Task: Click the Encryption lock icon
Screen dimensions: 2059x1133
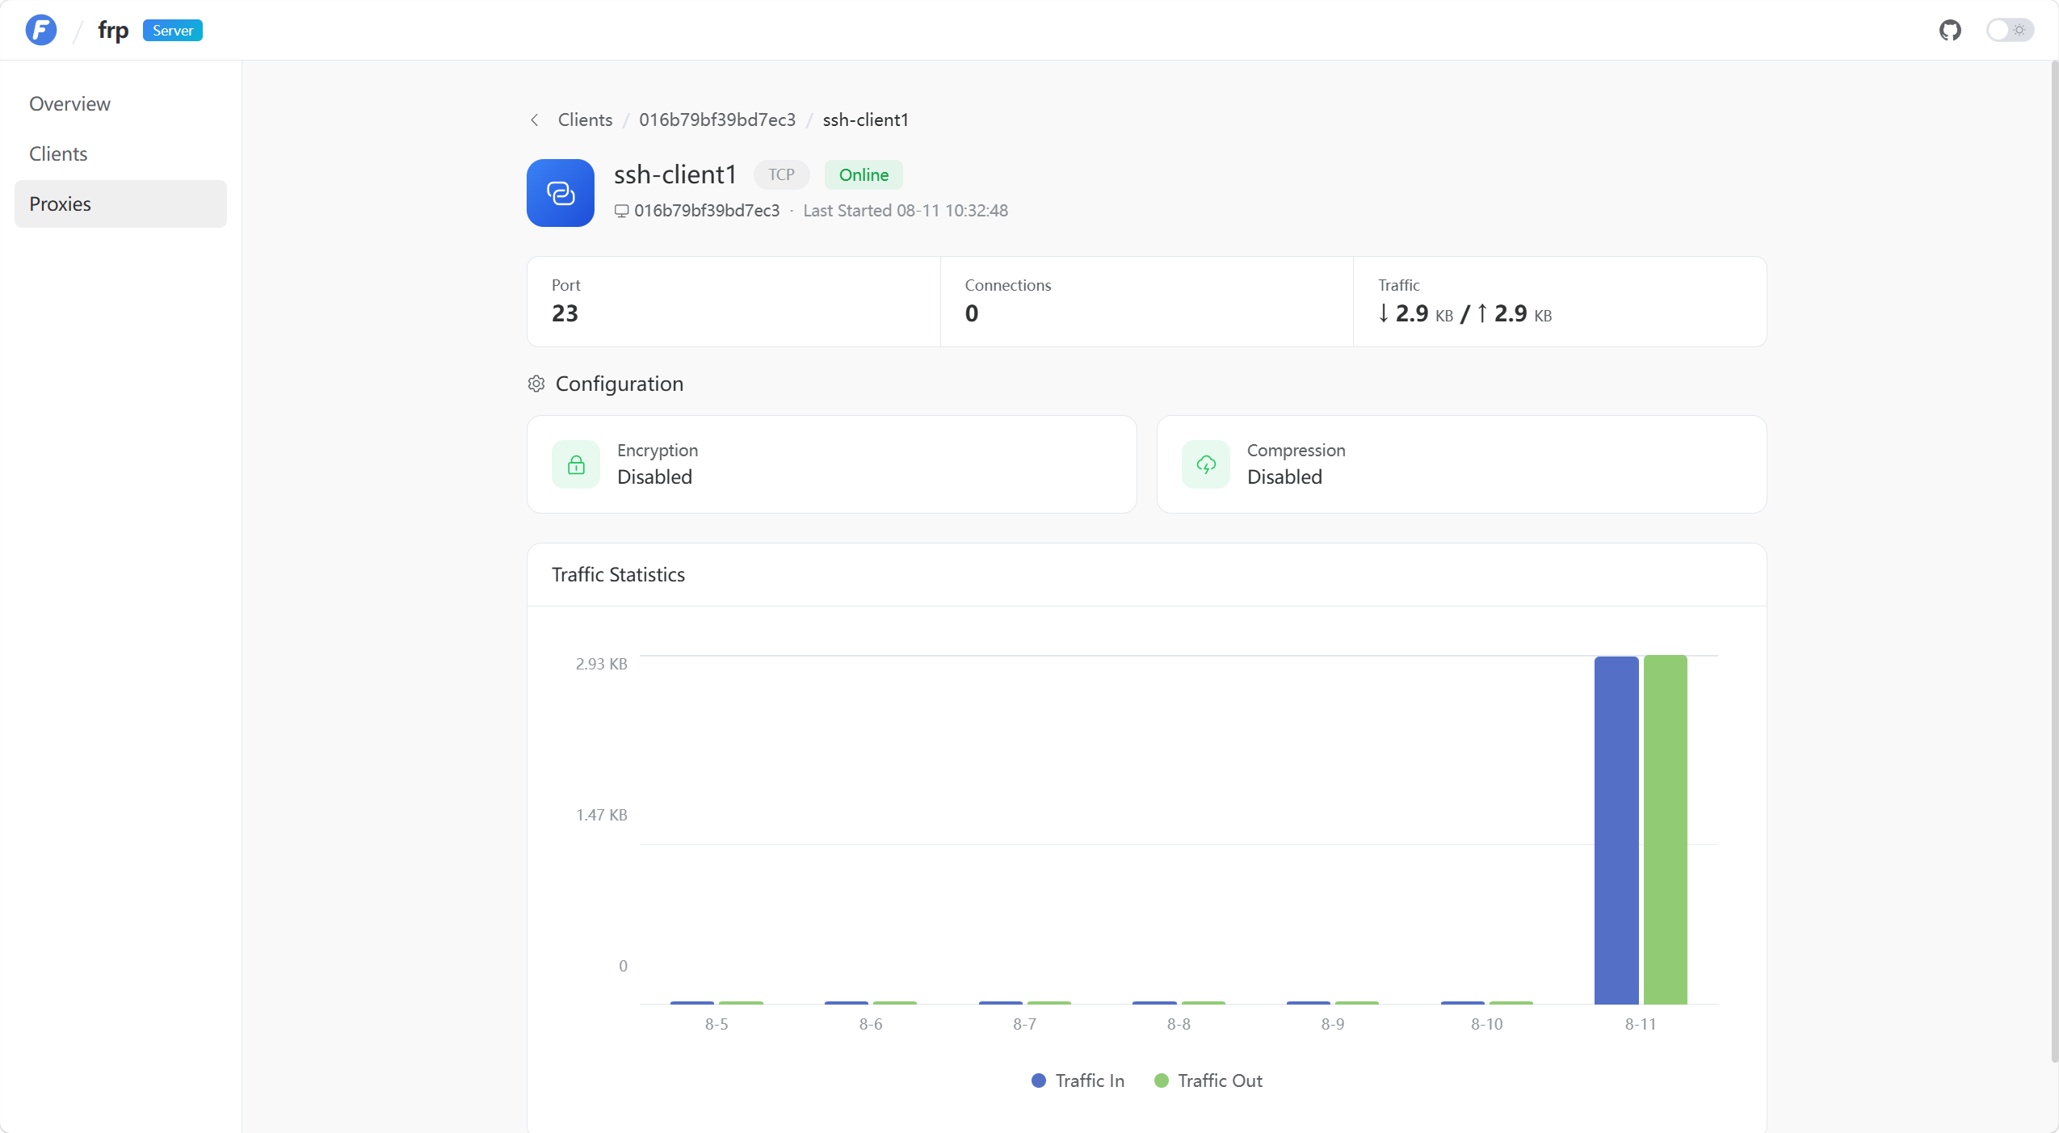Action: pyautogui.click(x=576, y=464)
